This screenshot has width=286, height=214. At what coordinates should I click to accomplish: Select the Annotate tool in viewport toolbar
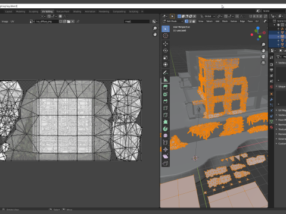[x=166, y=73]
